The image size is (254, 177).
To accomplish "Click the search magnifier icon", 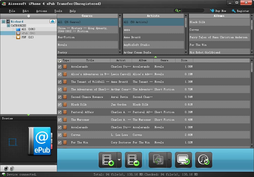I will click(176, 11).
